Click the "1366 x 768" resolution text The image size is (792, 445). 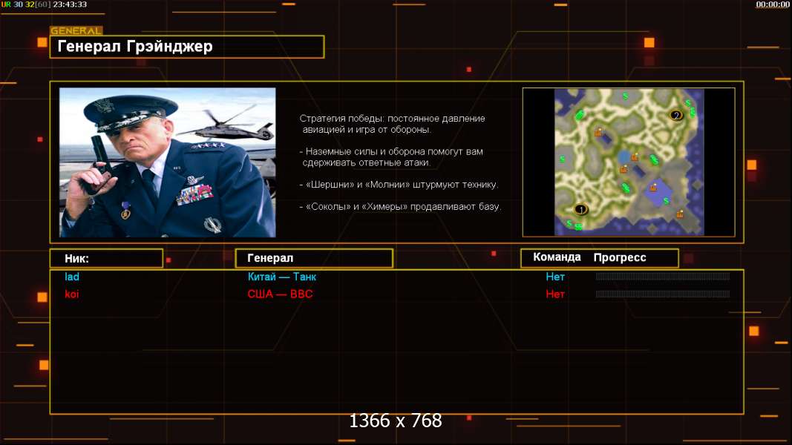coord(396,421)
